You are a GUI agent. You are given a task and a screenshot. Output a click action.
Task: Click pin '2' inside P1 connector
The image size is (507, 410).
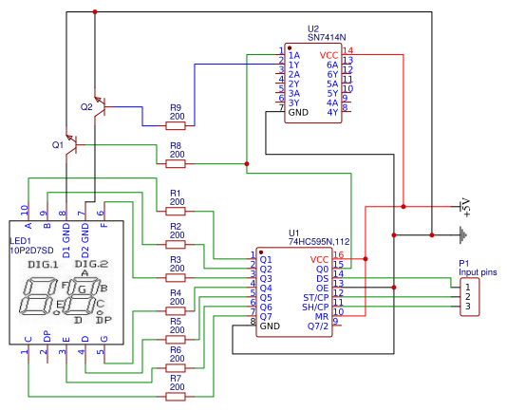coord(467,296)
